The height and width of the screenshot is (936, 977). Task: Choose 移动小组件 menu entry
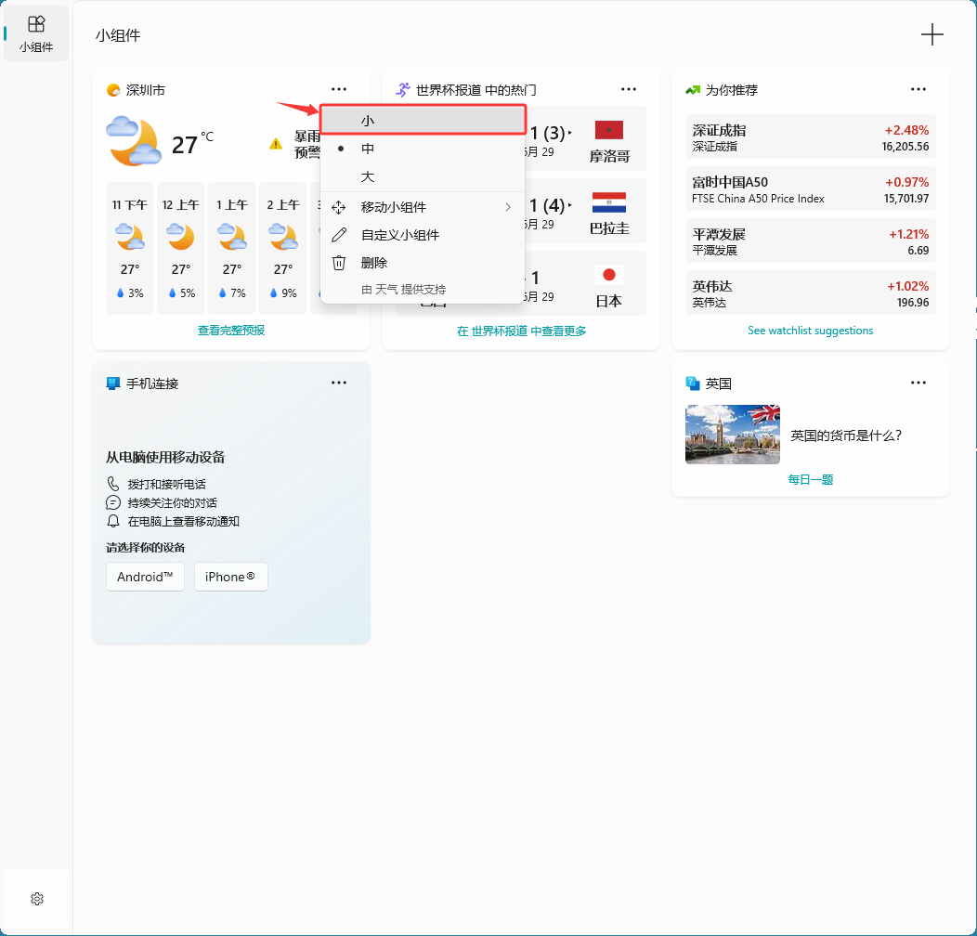point(423,207)
